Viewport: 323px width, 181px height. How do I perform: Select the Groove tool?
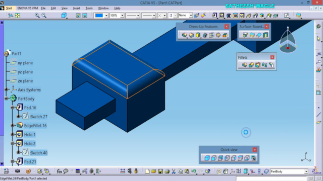(x=235, y=16)
